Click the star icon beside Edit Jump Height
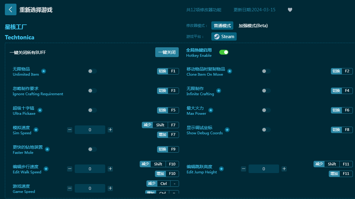Image resolution: width=355 pixels, height=199 pixels. coord(221,169)
